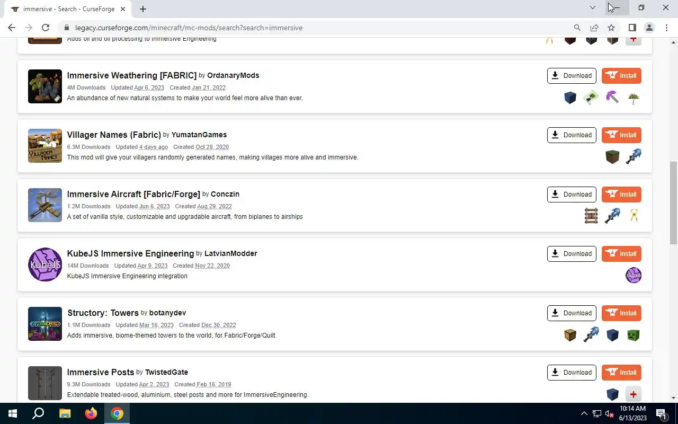This screenshot has height=424, width=678.
Task: Show hidden system tray icons
Action: tap(584, 413)
